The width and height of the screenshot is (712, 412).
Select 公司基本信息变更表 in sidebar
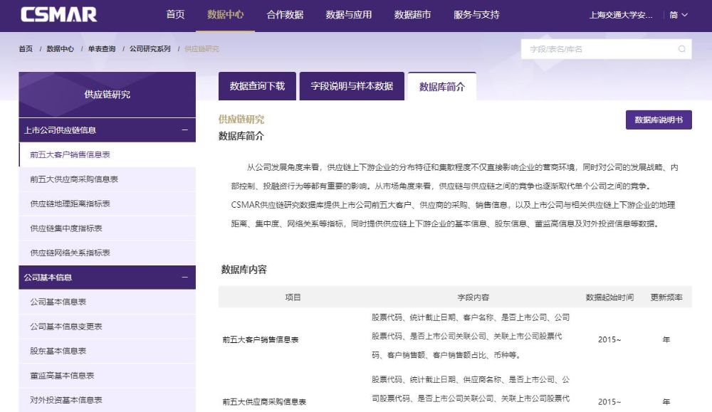(x=108, y=326)
